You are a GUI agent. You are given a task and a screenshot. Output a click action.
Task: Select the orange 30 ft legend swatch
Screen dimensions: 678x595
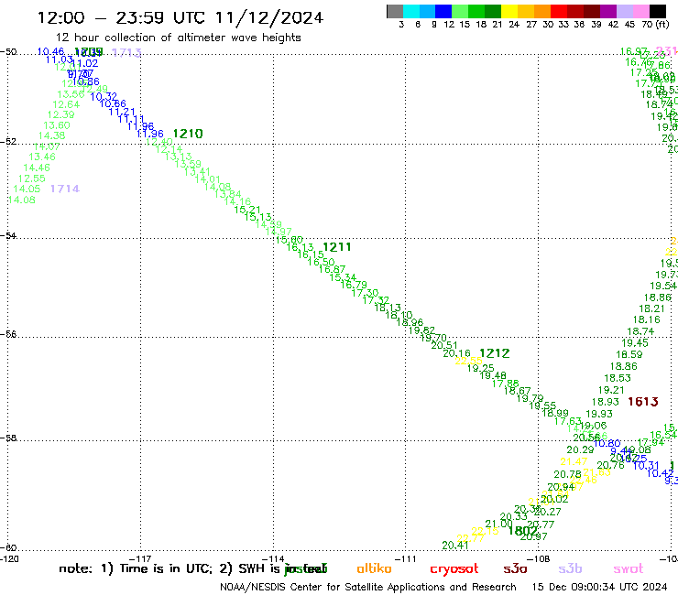[x=542, y=11]
